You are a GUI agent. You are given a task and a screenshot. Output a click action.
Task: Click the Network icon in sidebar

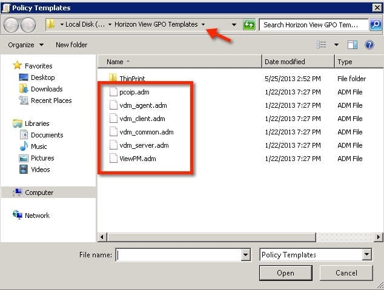pyautogui.click(x=18, y=215)
